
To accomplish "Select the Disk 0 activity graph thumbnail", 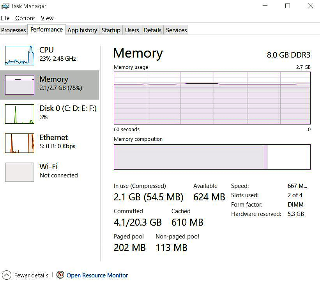I will pos(19,114).
